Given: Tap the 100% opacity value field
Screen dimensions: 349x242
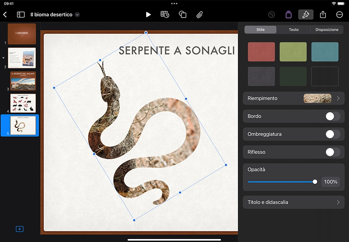Looking at the screenshot, I should 331,182.
